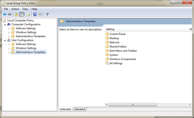Click the Forward arrow in the toolbar
The image size is (194, 118).
click(9, 15)
